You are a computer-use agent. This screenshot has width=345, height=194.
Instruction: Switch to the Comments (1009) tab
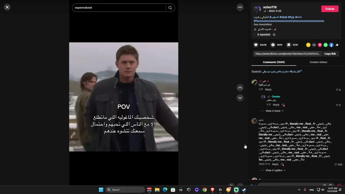point(274,62)
